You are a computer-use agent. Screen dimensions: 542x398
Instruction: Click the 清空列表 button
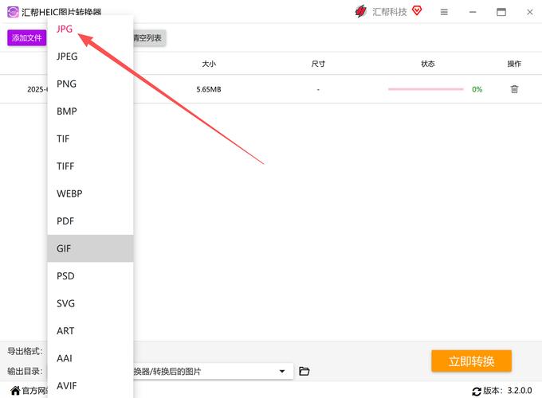(149, 37)
